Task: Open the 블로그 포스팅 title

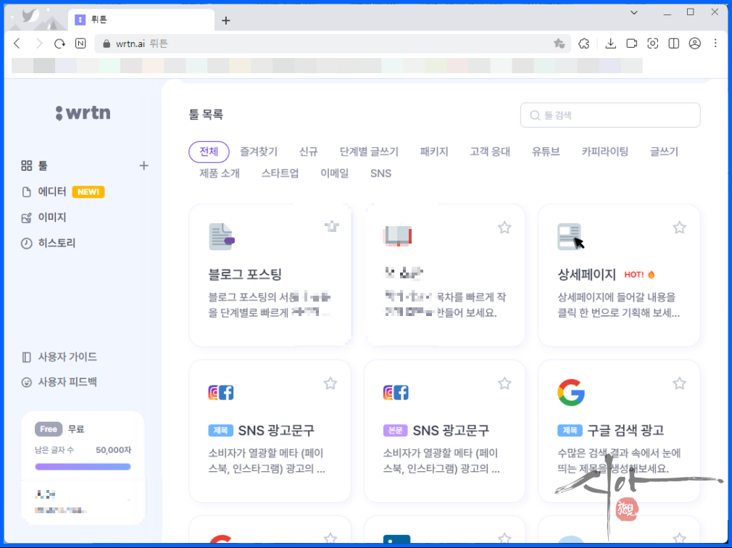Action: point(245,275)
